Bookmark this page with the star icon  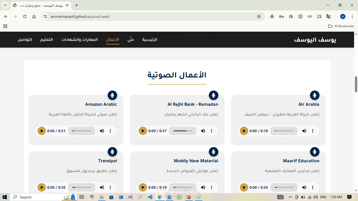tap(259, 16)
